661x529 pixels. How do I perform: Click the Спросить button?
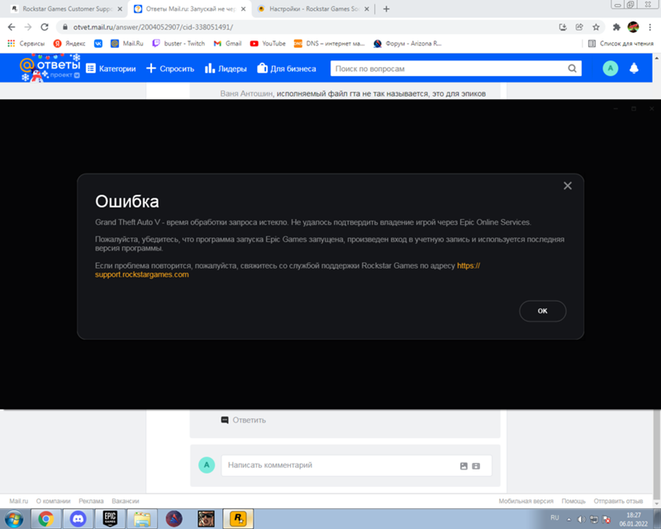[x=170, y=69]
